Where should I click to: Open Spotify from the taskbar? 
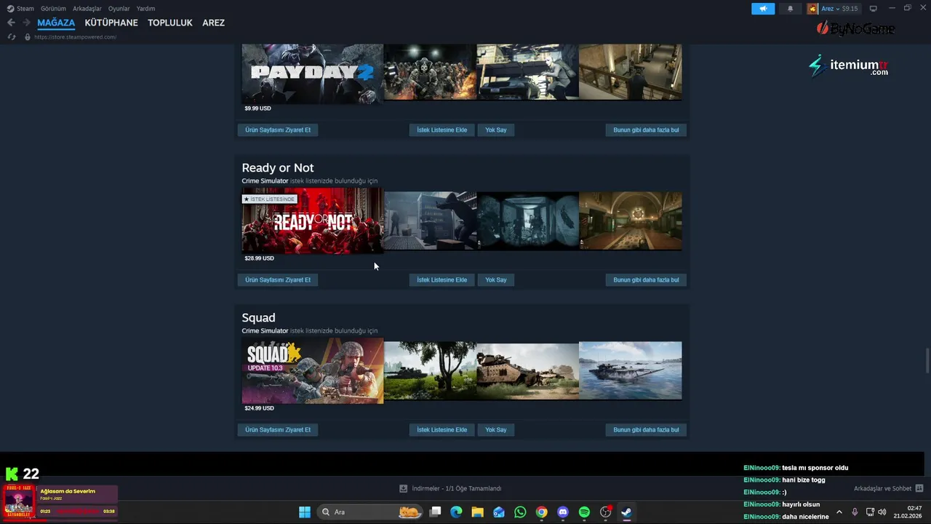584,512
